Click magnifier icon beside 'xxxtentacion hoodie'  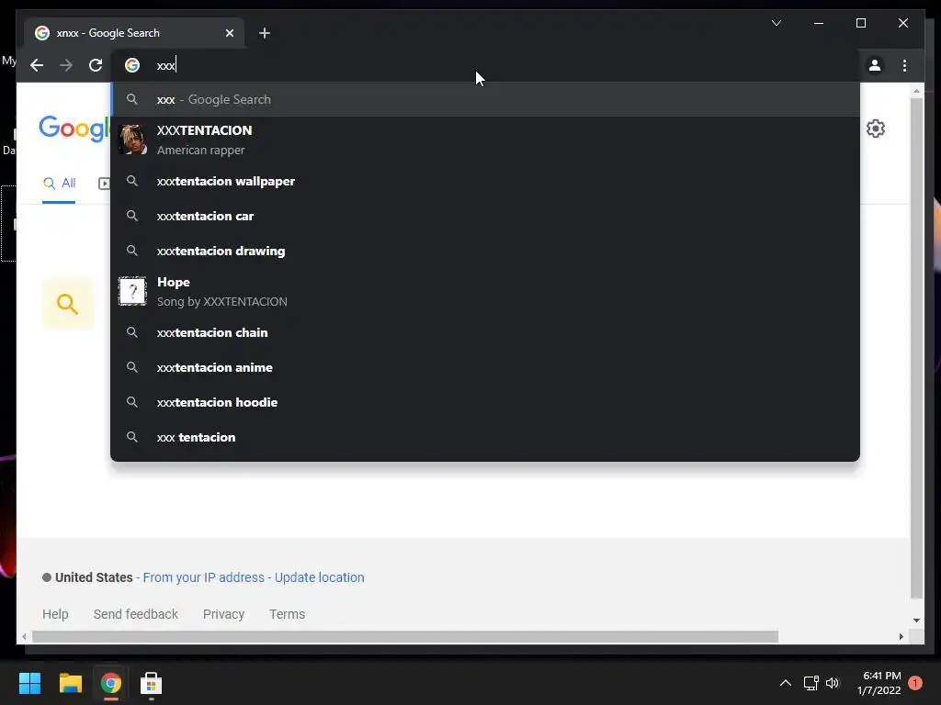tap(132, 402)
